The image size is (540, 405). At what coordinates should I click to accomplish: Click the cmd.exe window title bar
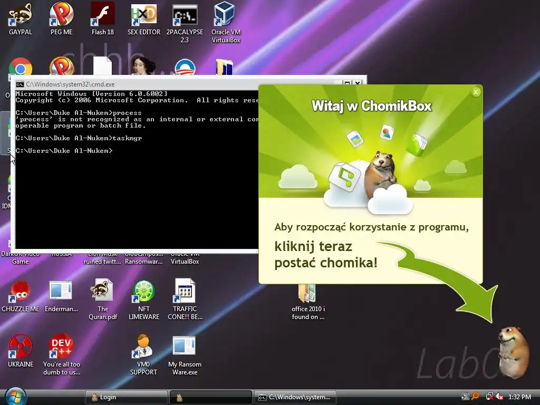point(172,84)
